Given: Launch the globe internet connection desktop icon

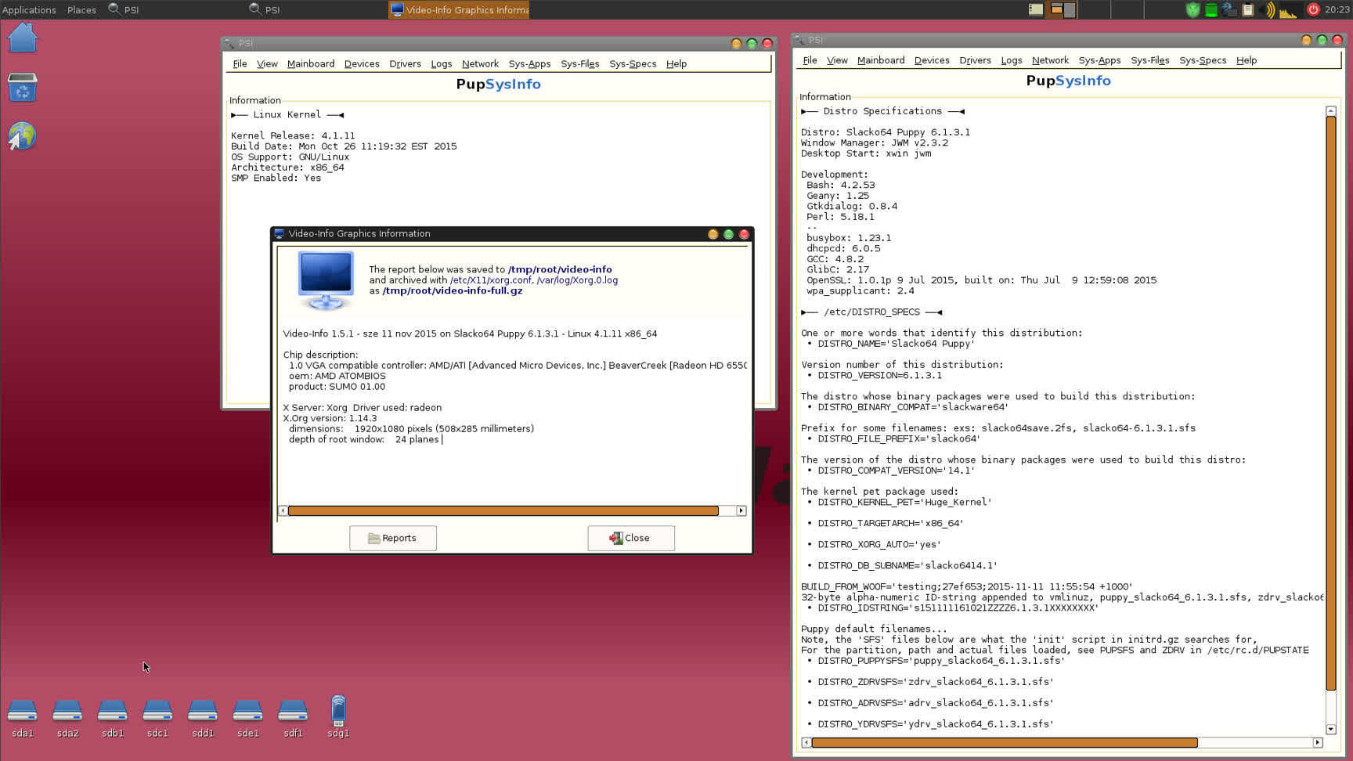Looking at the screenshot, I should click(22, 136).
